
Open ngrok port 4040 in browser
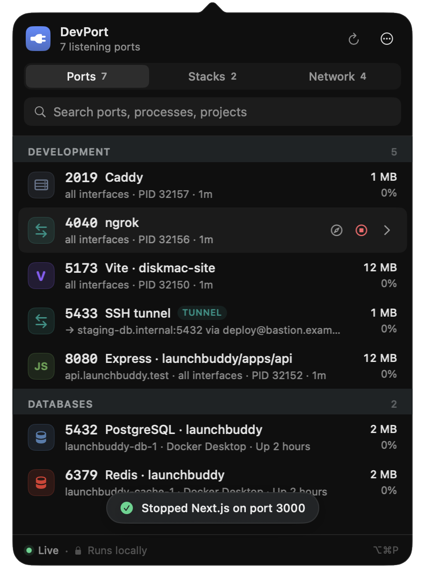[337, 230]
